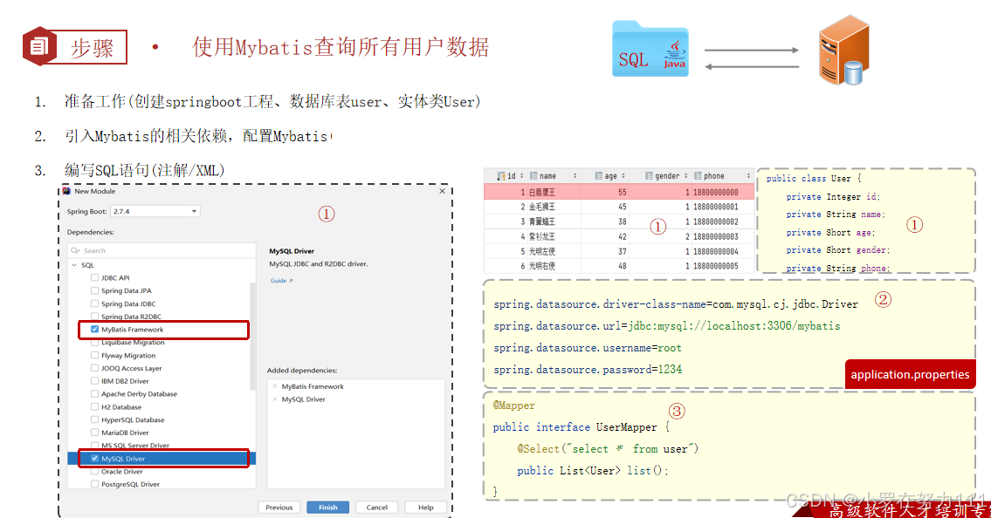Viewport: 991px width, 518px height.
Task: Check the Flyway Migration dependency
Action: pyautogui.click(x=94, y=355)
